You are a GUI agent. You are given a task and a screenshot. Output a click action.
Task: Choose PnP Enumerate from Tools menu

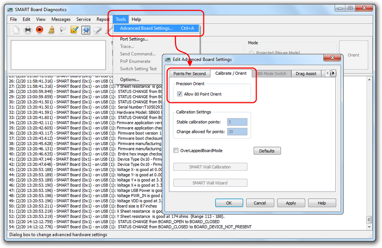[x=135, y=61]
